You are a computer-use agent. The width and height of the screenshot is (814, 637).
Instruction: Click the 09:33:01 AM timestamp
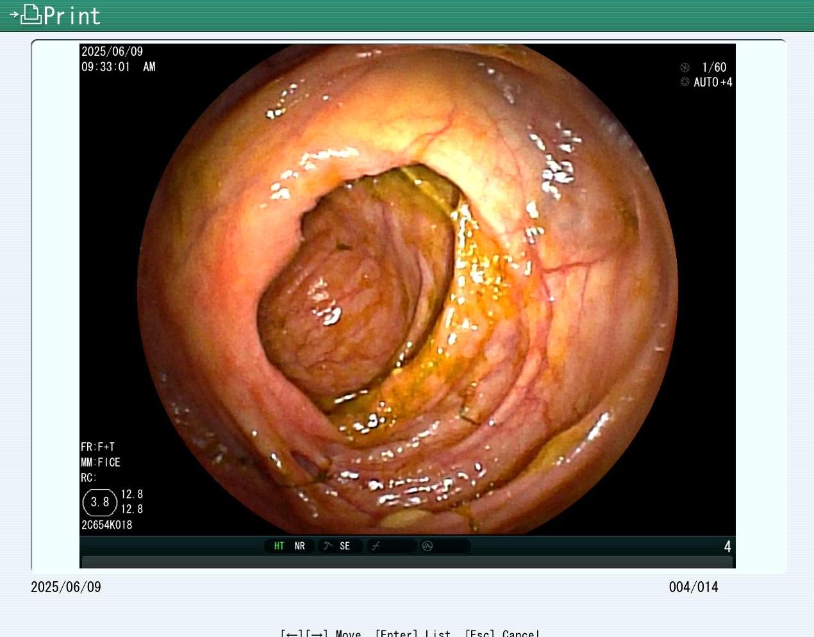[x=119, y=67]
